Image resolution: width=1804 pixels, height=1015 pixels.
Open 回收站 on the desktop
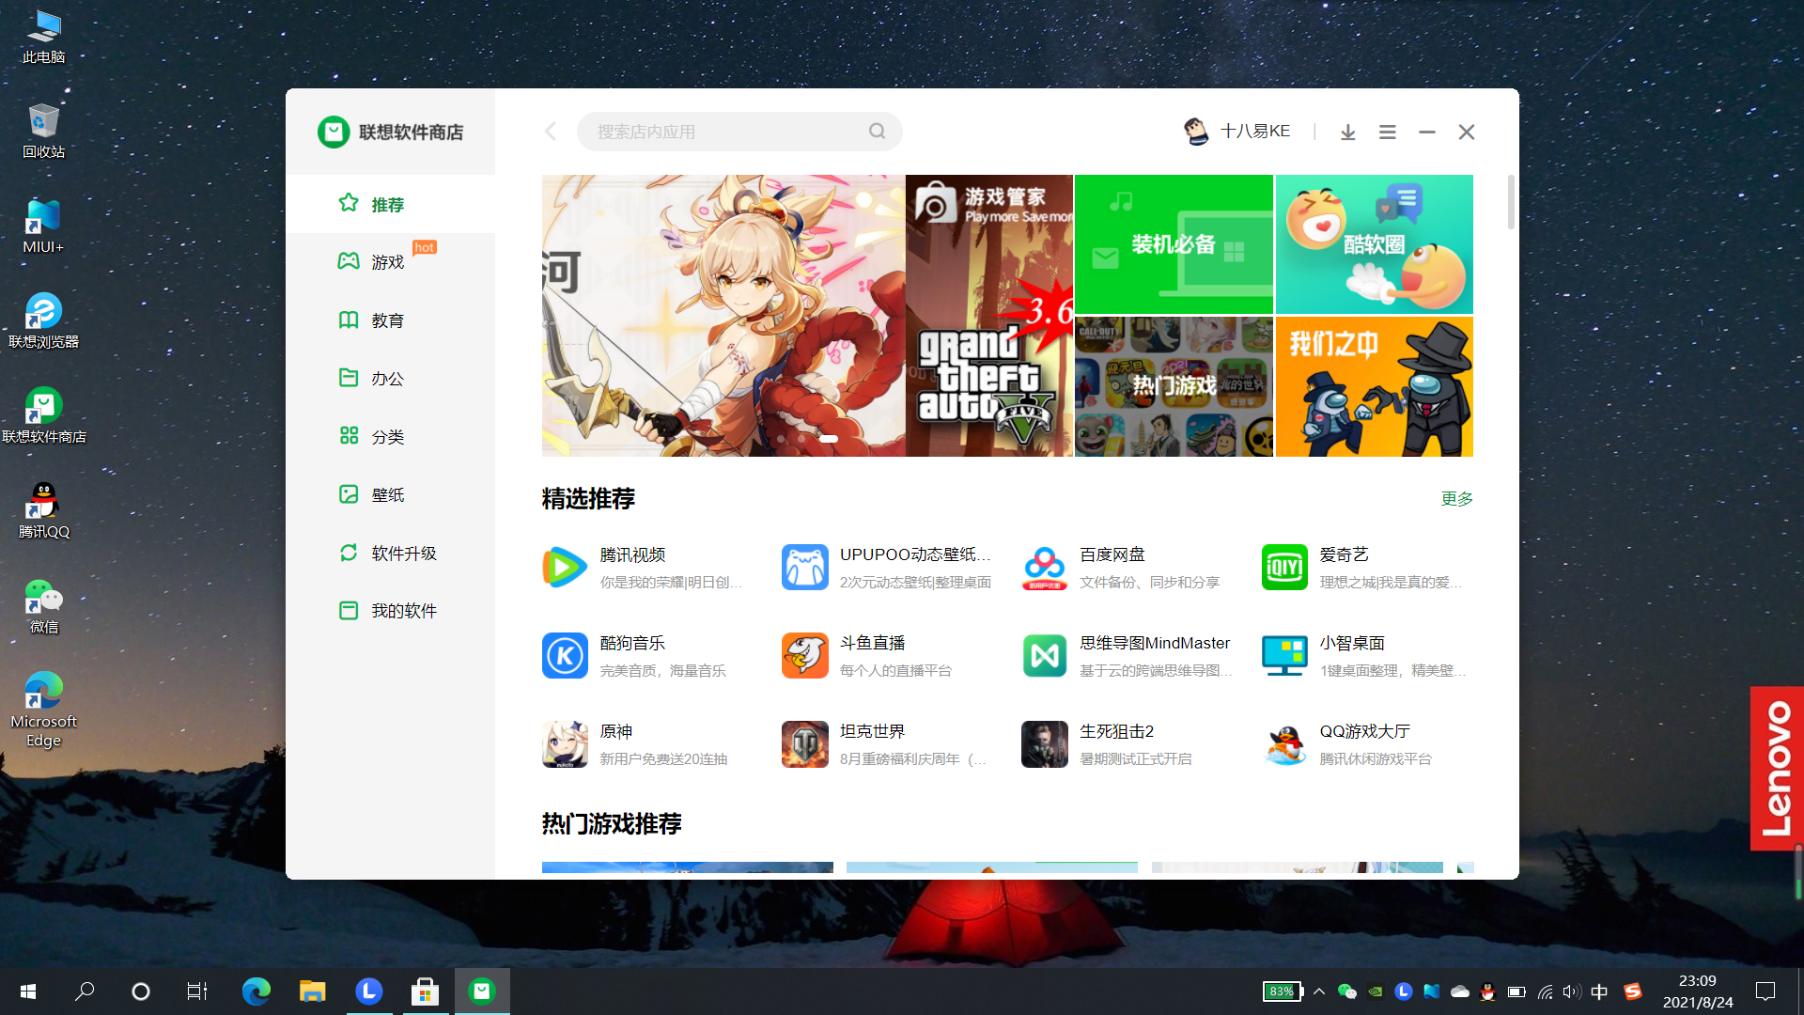43,132
